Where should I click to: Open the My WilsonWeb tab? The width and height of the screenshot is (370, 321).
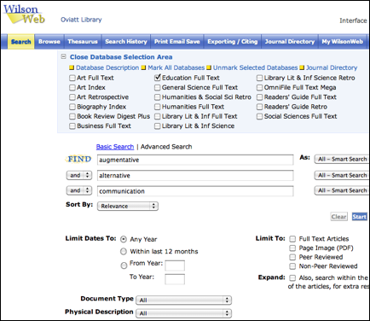343,42
